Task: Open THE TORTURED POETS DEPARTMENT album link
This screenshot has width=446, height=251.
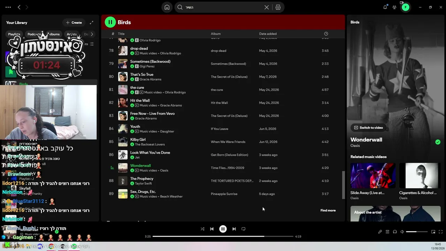Action: click(232, 181)
